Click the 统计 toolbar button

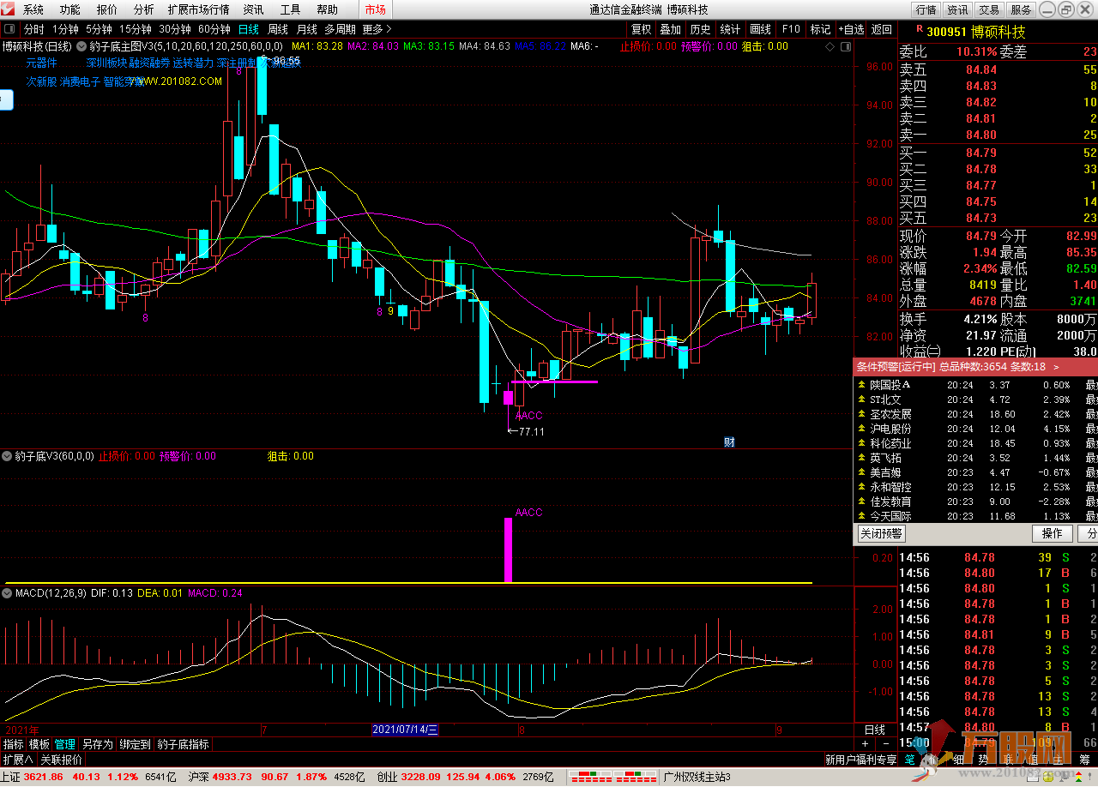coord(730,29)
